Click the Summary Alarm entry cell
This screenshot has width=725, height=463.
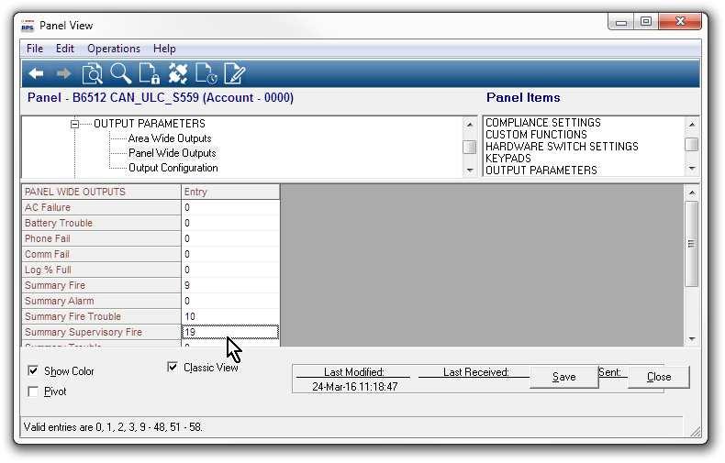(230, 301)
